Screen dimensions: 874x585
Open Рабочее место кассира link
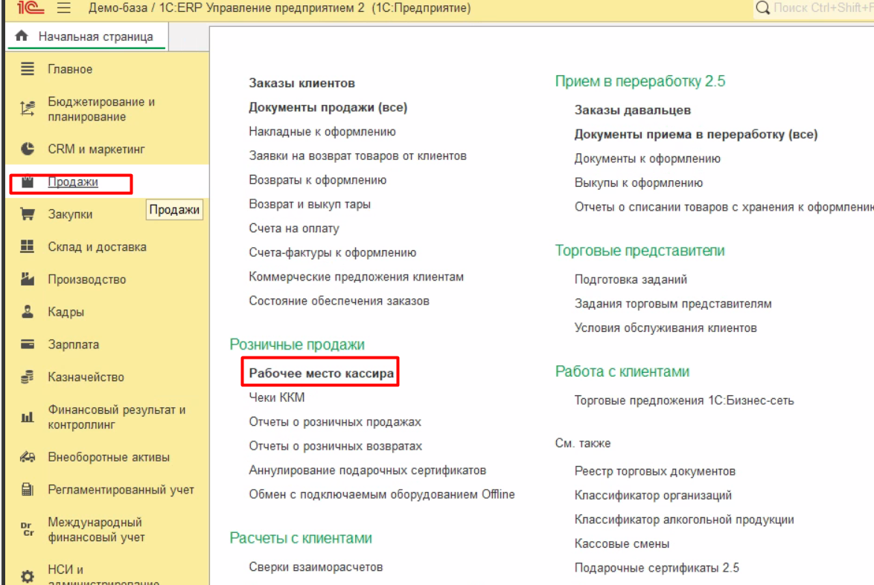(x=321, y=374)
